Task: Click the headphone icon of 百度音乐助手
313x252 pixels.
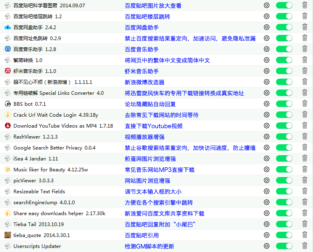Action: coord(8,49)
